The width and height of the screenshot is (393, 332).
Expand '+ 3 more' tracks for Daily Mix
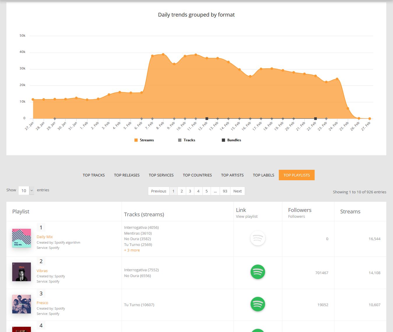coord(132,250)
